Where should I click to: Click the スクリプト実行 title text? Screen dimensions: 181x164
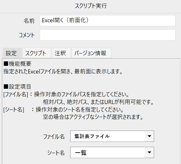(x=90, y=6)
